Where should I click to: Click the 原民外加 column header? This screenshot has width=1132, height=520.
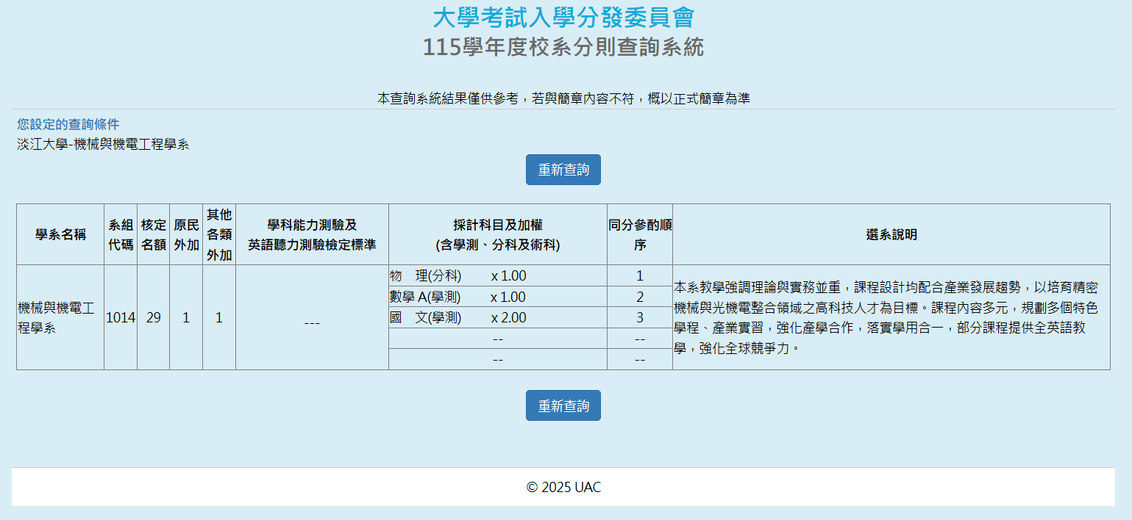coord(186,235)
